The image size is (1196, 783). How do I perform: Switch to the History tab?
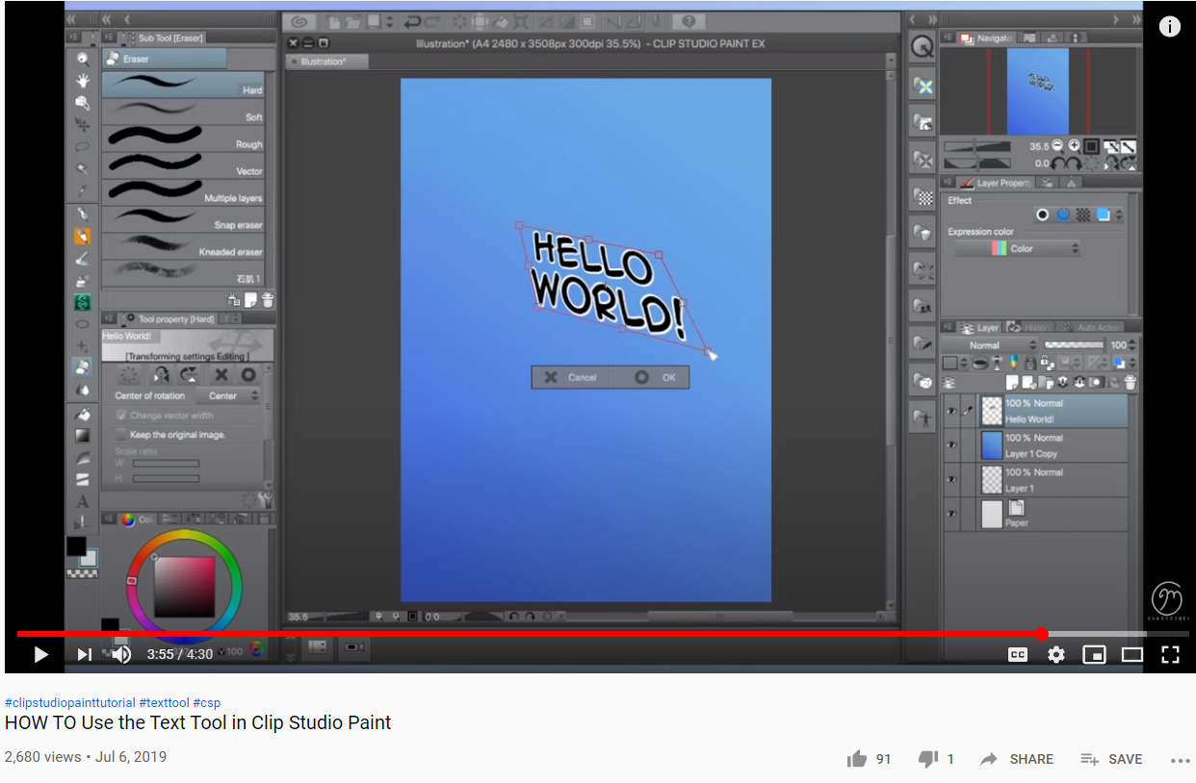(1029, 327)
